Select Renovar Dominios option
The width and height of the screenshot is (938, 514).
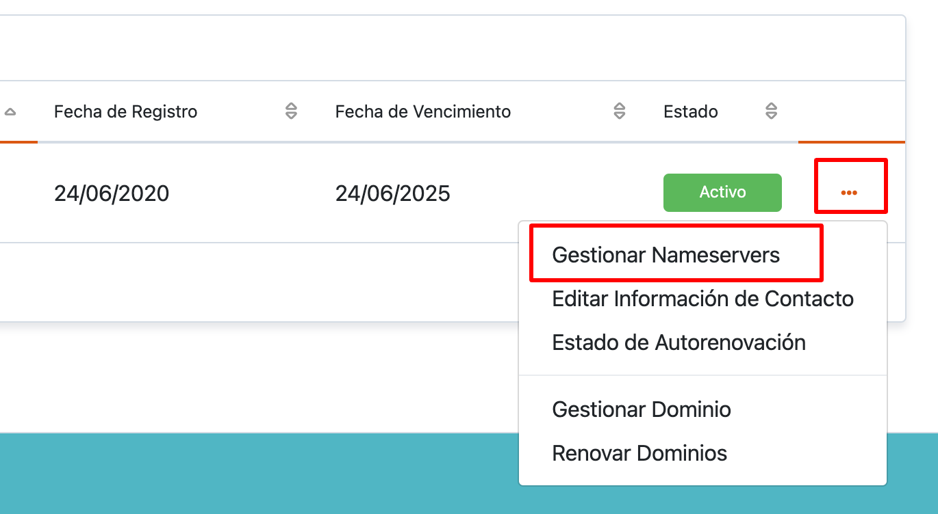(639, 452)
